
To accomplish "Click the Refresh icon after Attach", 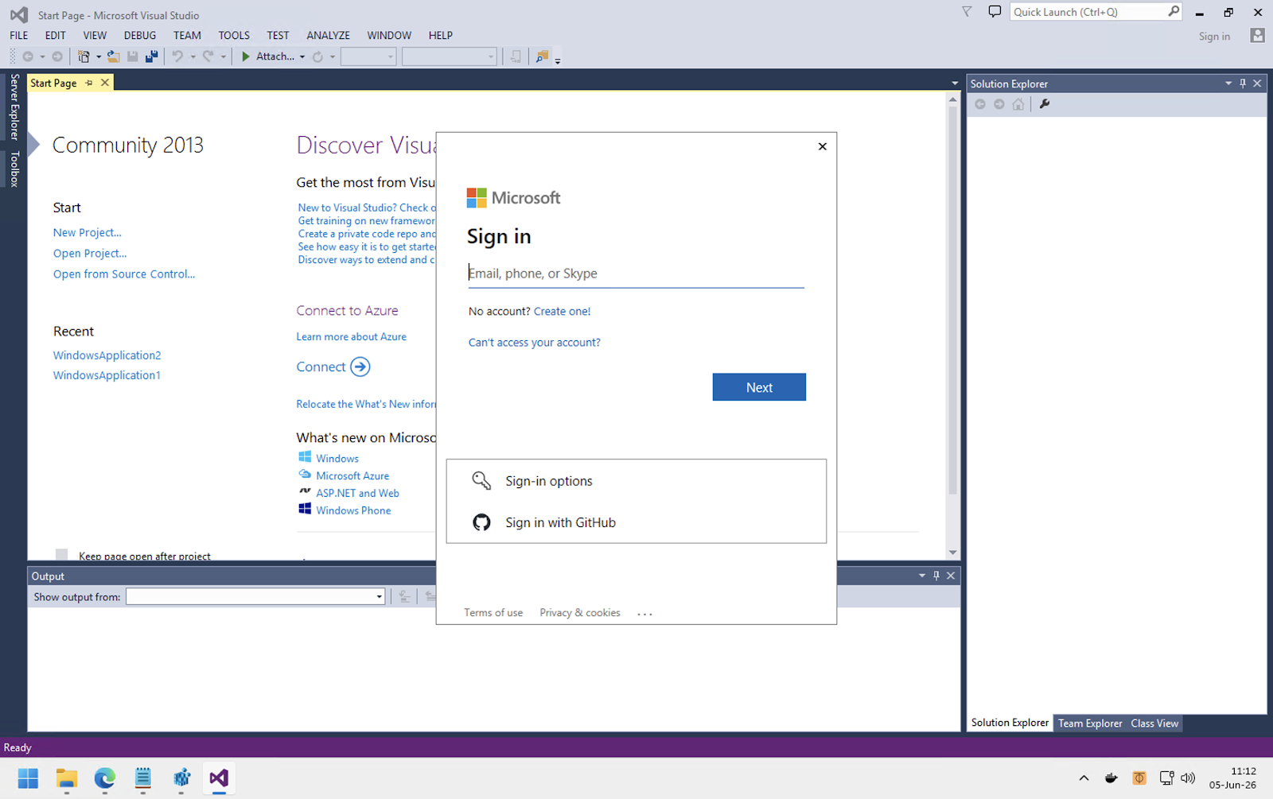I will (x=317, y=56).
